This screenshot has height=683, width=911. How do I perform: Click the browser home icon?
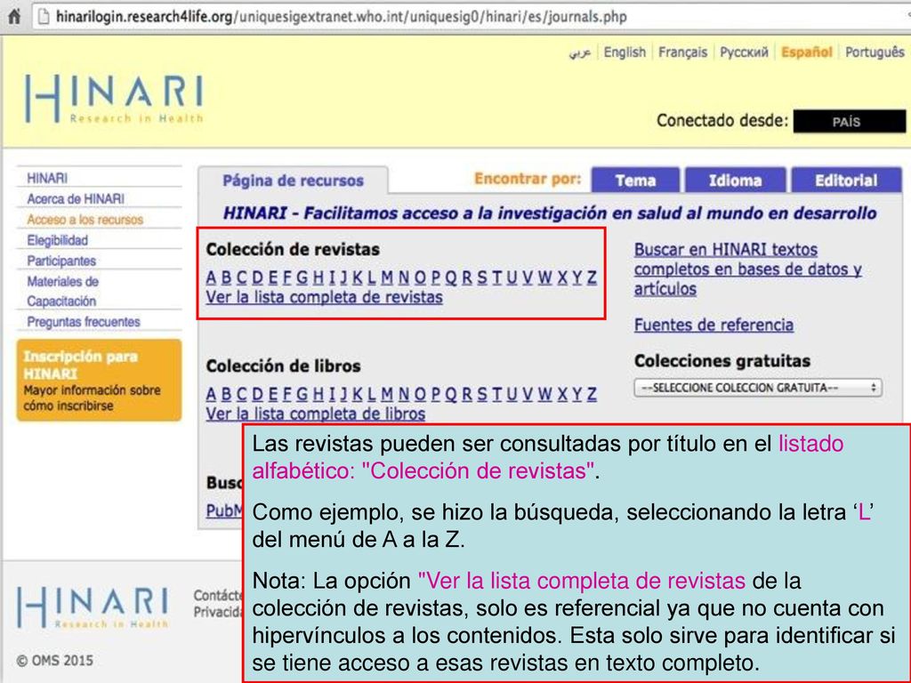tap(13, 16)
